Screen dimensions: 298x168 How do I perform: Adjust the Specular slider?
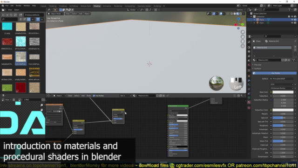[x=283, y=118]
